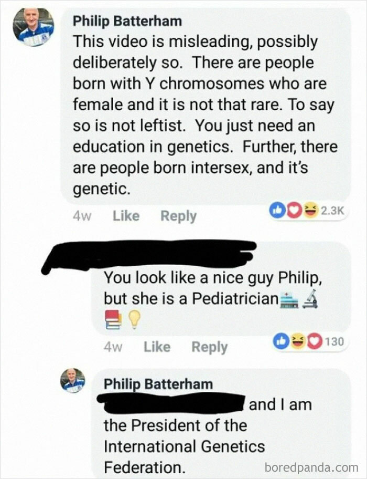Click the thumbs up icon next to the 130 count

tap(282, 340)
